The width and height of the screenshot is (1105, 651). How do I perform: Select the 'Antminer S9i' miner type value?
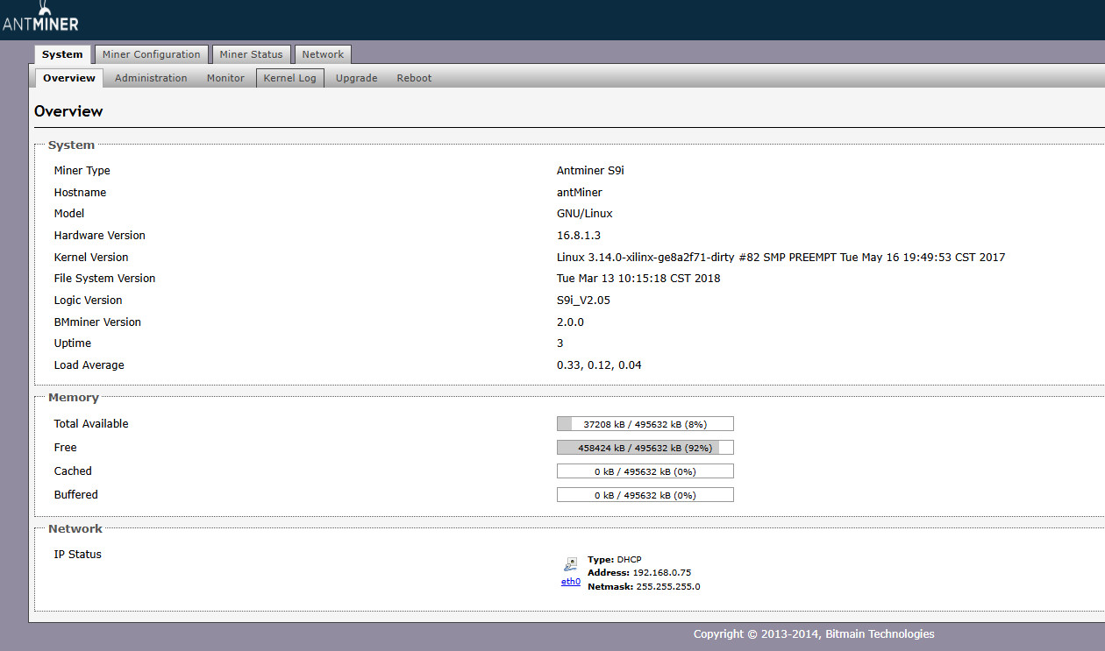point(590,171)
